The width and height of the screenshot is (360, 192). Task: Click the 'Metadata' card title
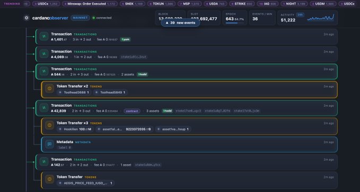65,142
